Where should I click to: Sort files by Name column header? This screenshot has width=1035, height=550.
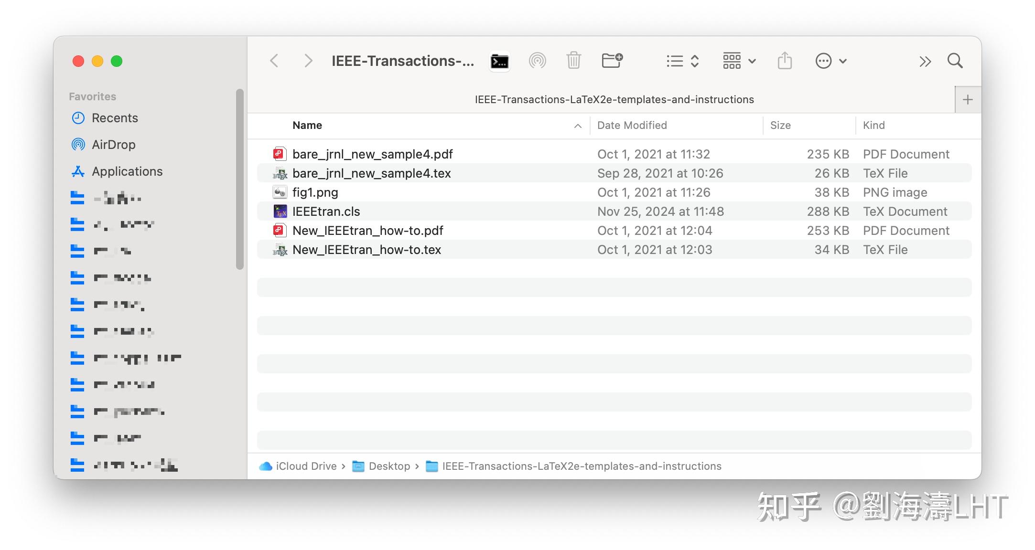pos(307,126)
